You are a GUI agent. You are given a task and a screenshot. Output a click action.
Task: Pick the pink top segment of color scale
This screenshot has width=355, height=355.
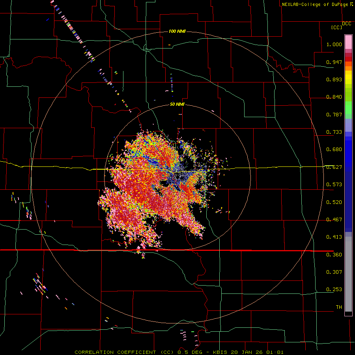coord(348,42)
